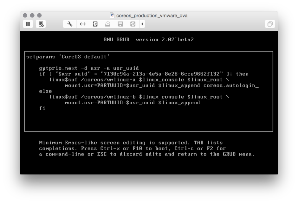Screen dimensions: 298x203
Task: Click the gptprio.next command line
Action: 89,68
